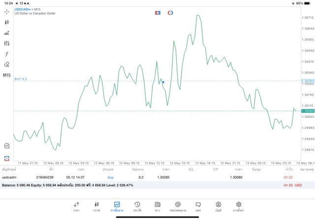Open the indicators function icon
The height and width of the screenshot is (220, 315).
(6, 54)
